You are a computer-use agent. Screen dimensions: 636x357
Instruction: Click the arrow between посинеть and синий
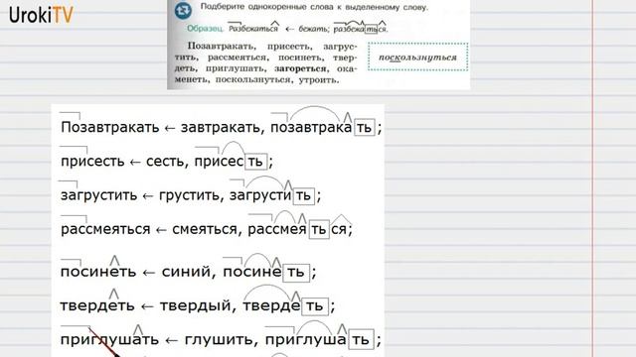click(148, 273)
